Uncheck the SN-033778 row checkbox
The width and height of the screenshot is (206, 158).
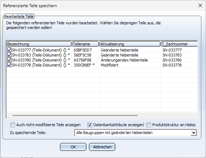(9, 65)
